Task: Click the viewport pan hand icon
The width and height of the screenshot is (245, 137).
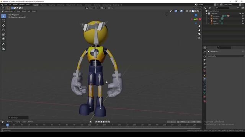Action: tap(199, 30)
